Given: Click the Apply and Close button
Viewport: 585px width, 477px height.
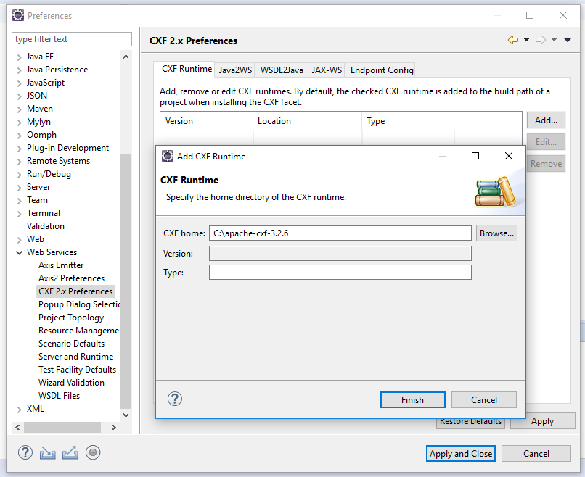Looking at the screenshot, I should coord(461,454).
